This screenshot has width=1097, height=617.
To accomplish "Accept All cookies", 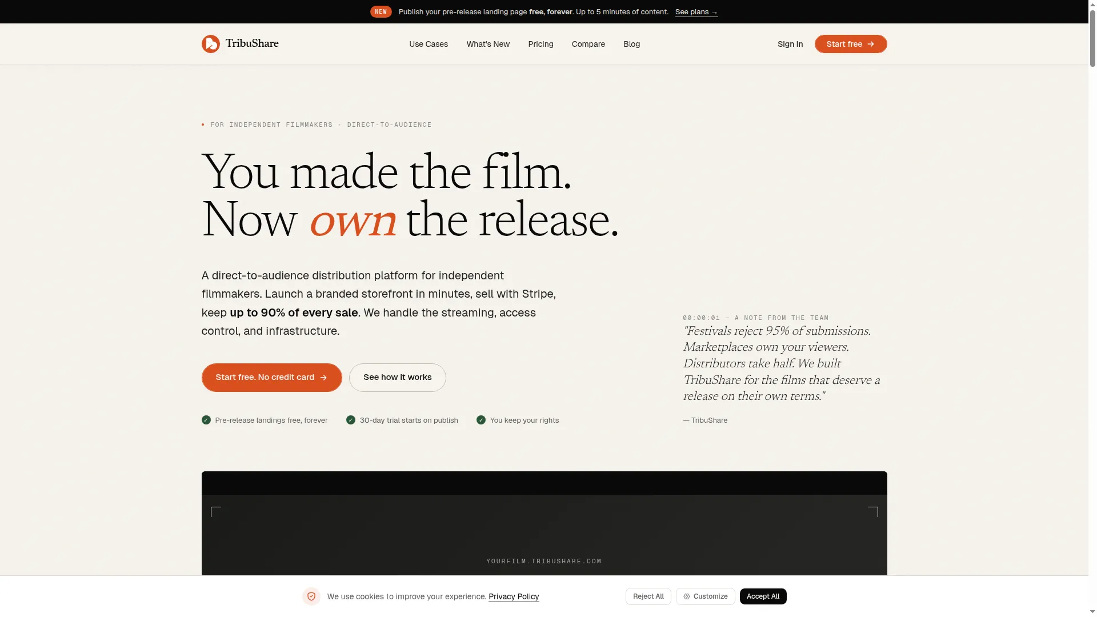I will pos(763,596).
